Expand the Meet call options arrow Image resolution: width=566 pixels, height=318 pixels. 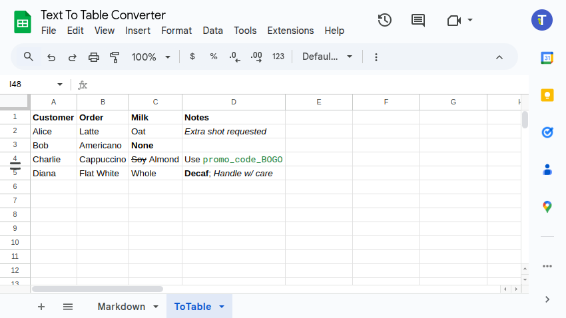click(x=470, y=20)
